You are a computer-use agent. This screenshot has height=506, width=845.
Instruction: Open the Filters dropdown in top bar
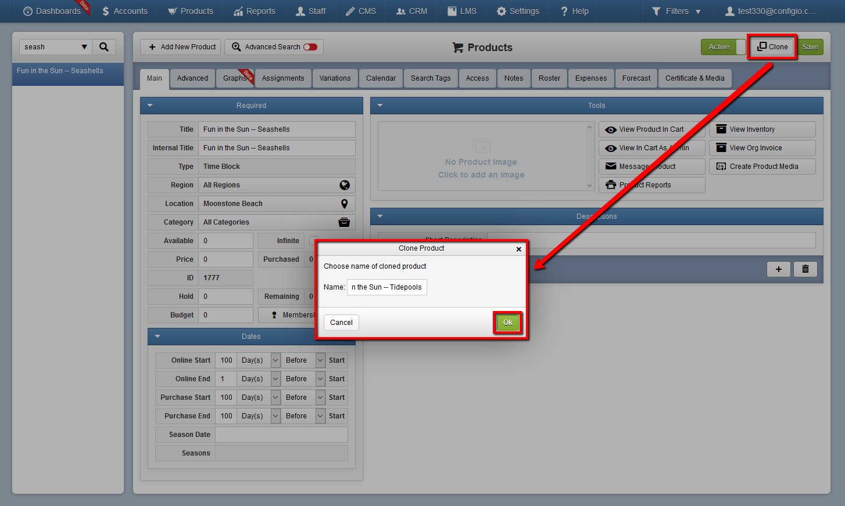click(x=676, y=11)
